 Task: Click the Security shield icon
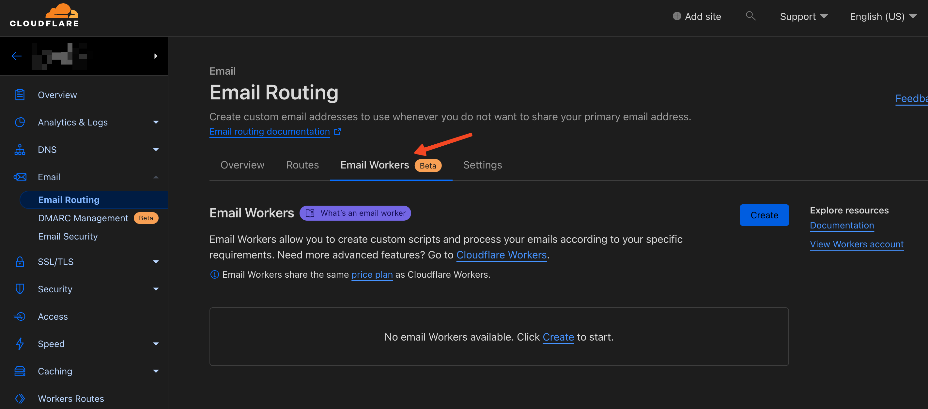pyautogui.click(x=20, y=289)
